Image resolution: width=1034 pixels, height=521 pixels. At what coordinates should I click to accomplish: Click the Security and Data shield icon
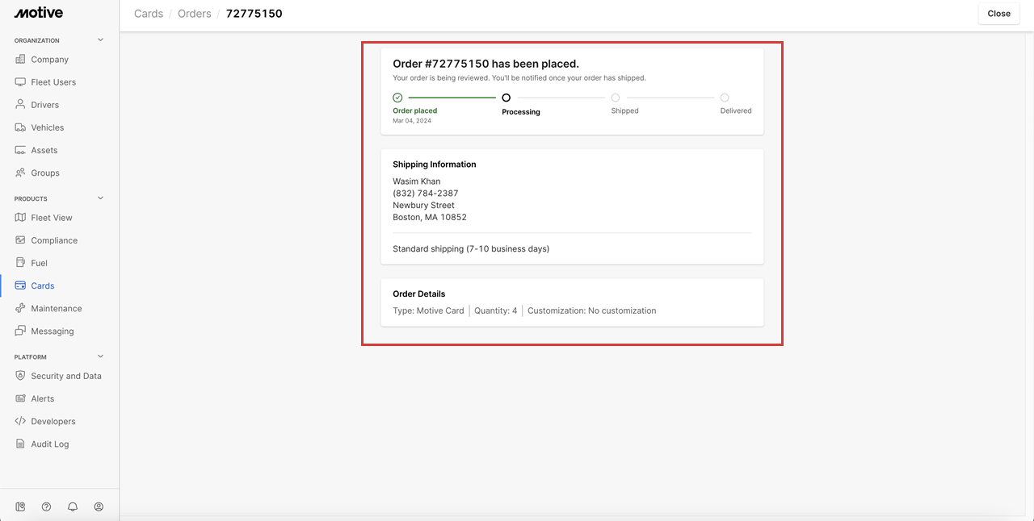tap(21, 376)
